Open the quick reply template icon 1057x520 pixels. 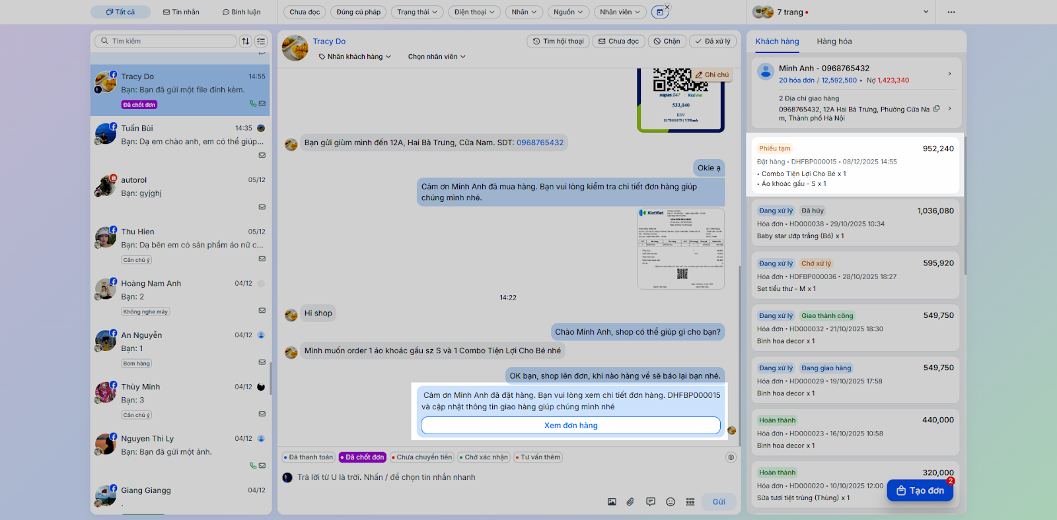651,502
